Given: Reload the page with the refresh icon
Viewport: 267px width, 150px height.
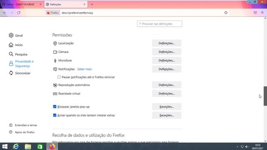Looking at the screenshot, I should click(x=19, y=13).
